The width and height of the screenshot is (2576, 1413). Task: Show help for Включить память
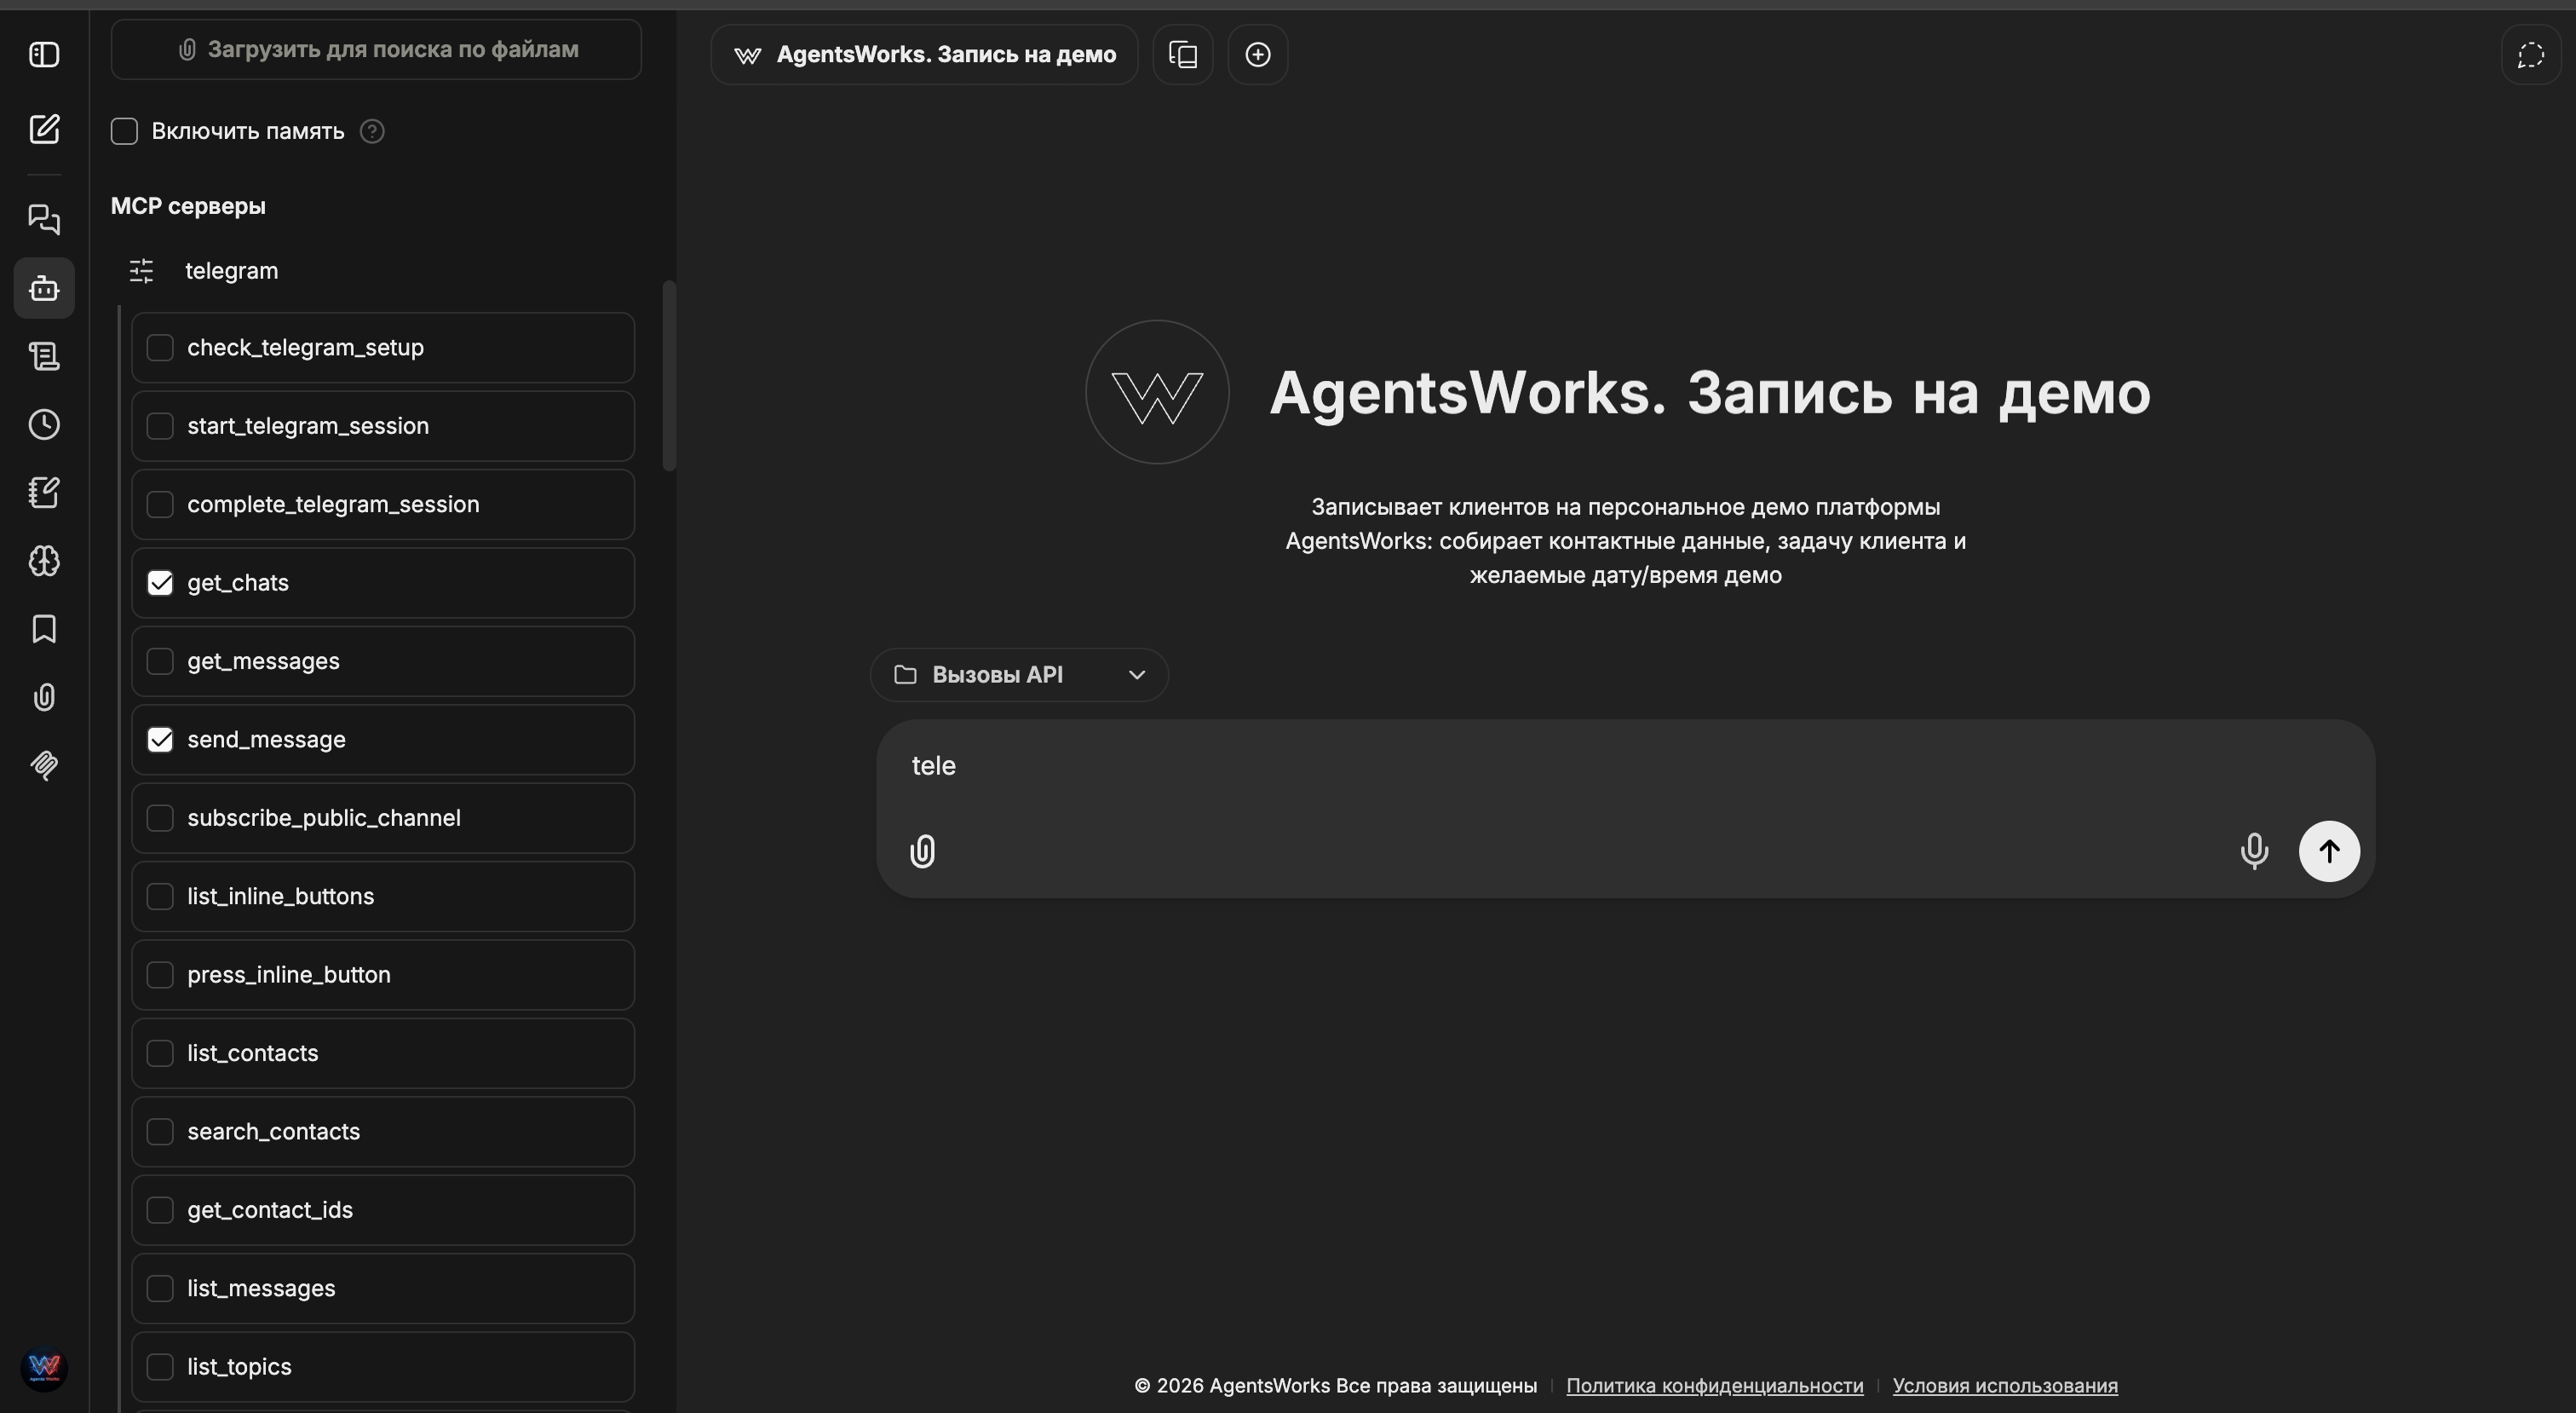tap(372, 131)
